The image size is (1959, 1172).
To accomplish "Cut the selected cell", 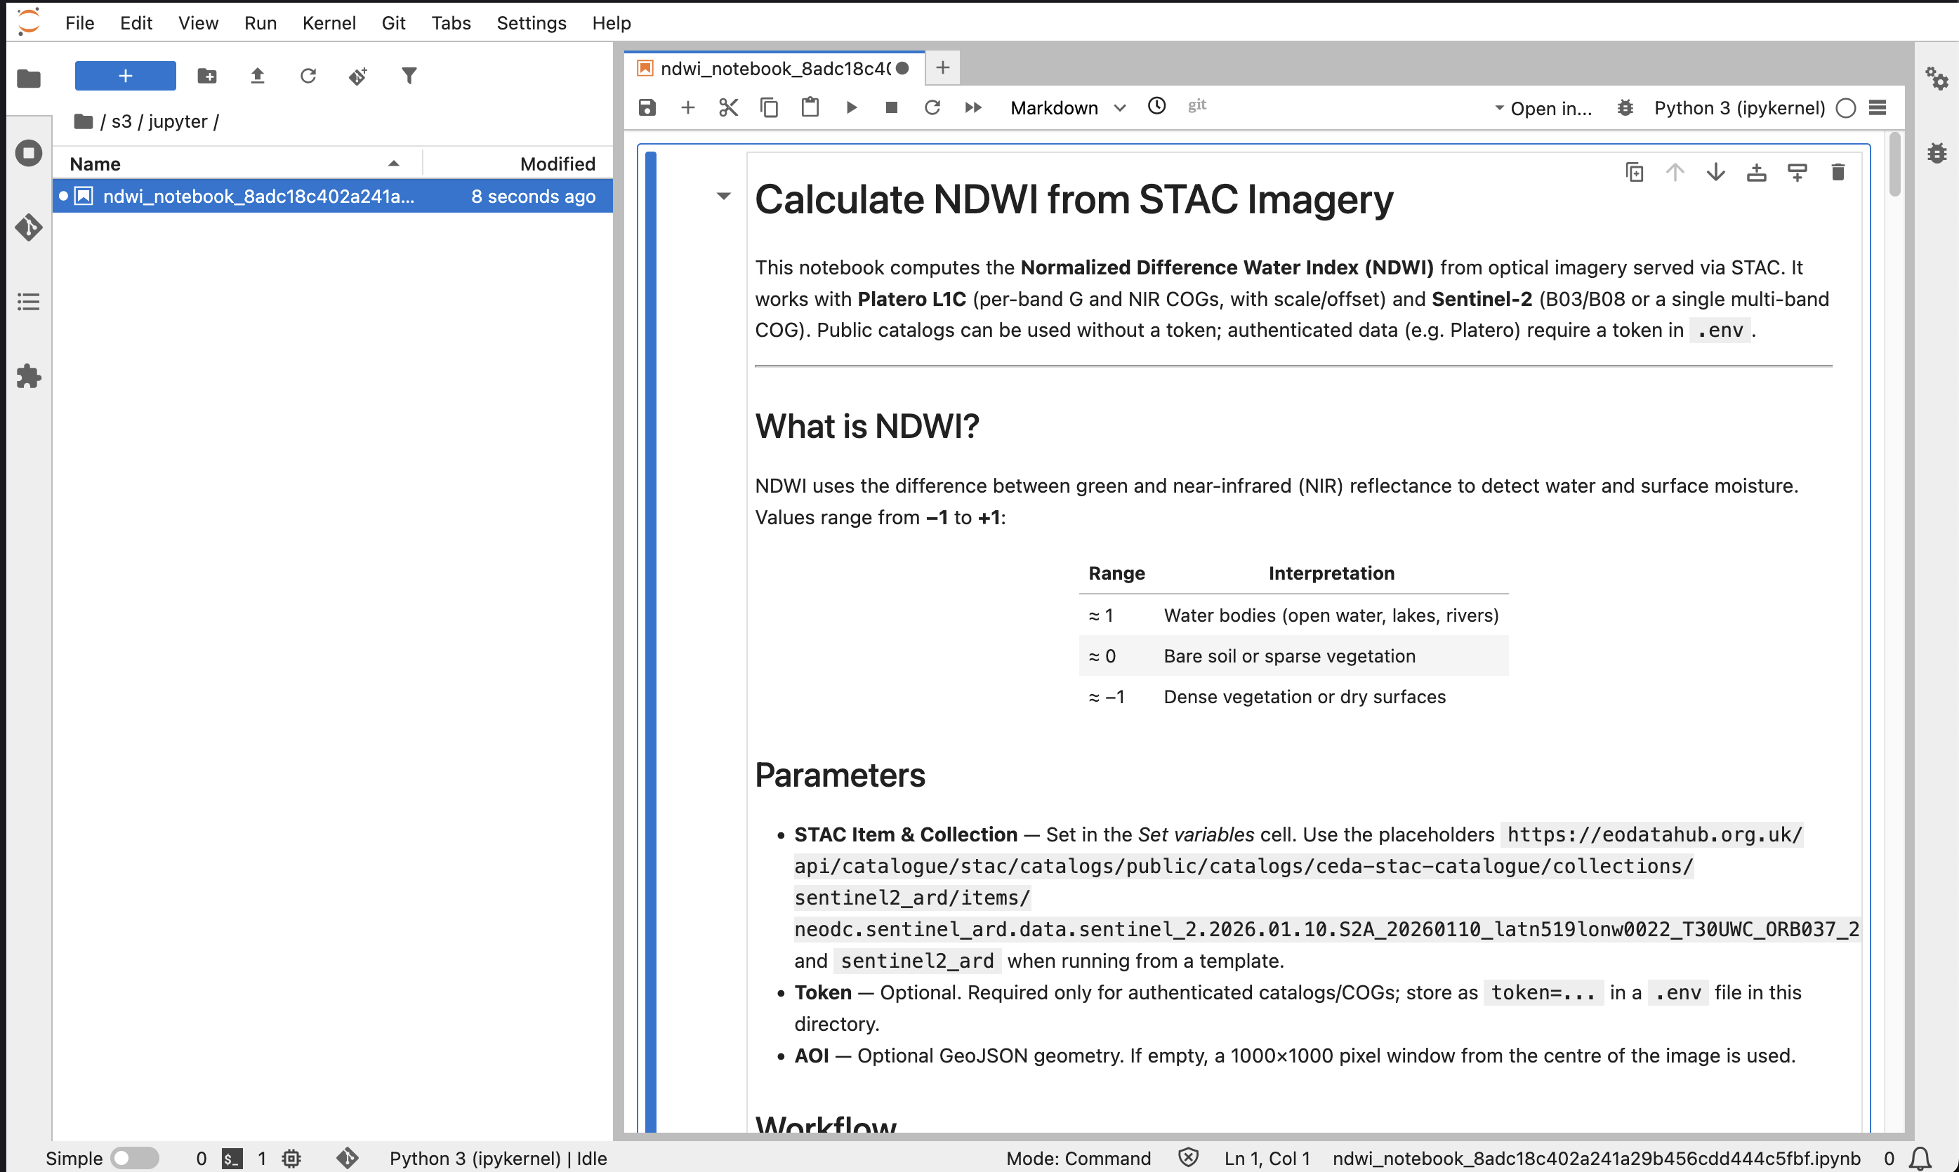I will click(728, 107).
